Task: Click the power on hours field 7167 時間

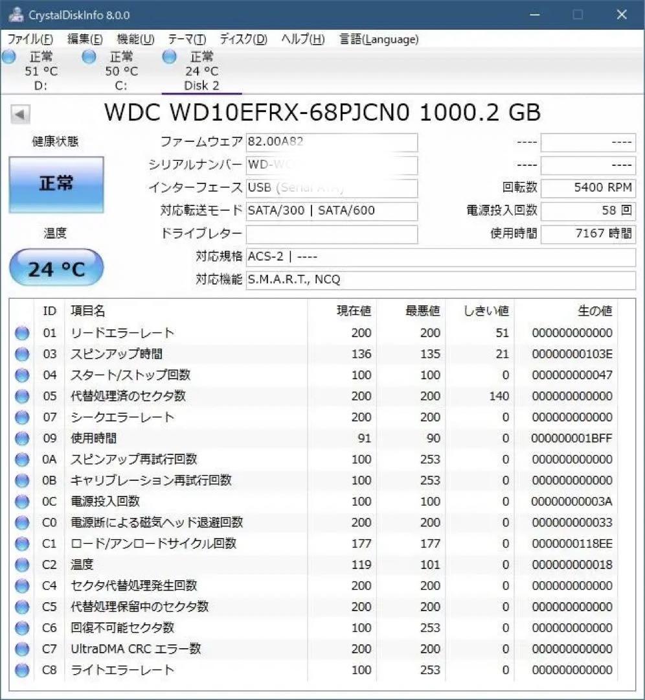Action: [589, 235]
